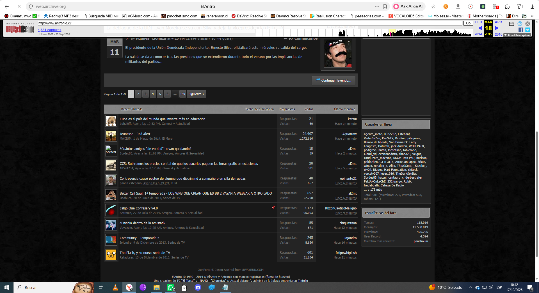Click the page vertical scrollbar
Viewport: 539px width, 293px height.
click(x=537, y=194)
